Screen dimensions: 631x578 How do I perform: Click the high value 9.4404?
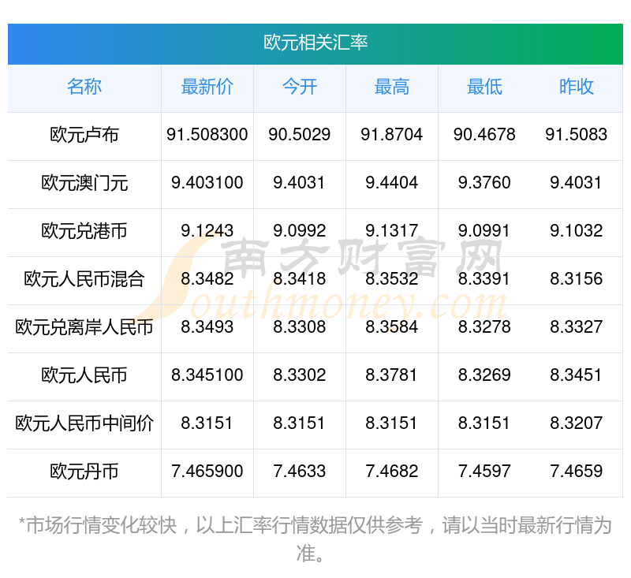click(392, 183)
